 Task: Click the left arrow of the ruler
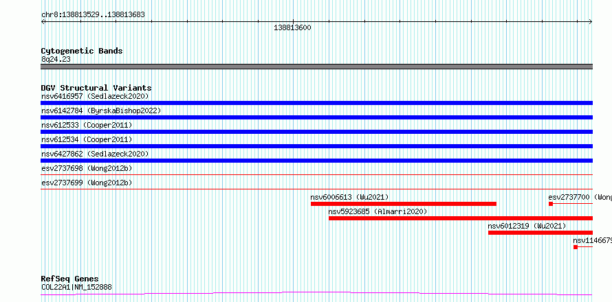(x=43, y=22)
